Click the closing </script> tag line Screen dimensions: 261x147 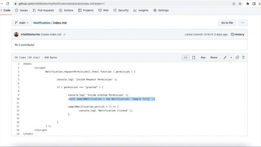pos(41,130)
